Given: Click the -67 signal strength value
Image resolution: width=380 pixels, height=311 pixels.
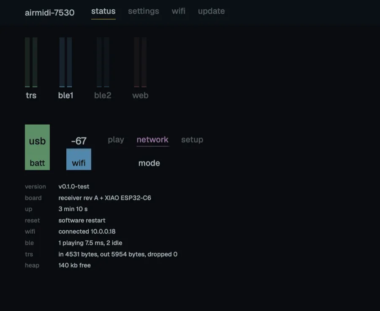Looking at the screenshot, I should point(79,141).
